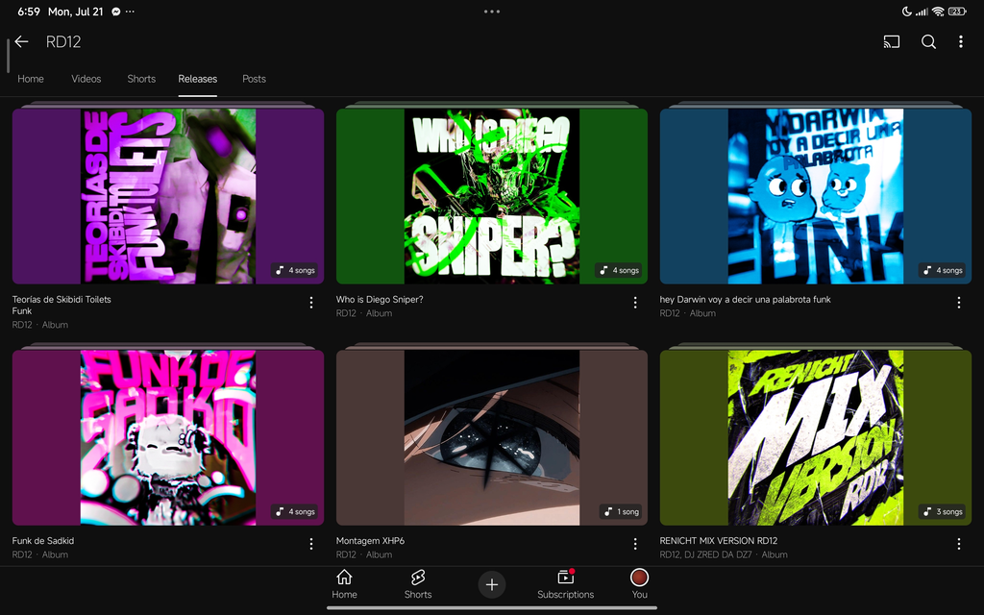The width and height of the screenshot is (984, 615).
Task: Open the hey Darwin voy a decir title
Action: click(745, 300)
